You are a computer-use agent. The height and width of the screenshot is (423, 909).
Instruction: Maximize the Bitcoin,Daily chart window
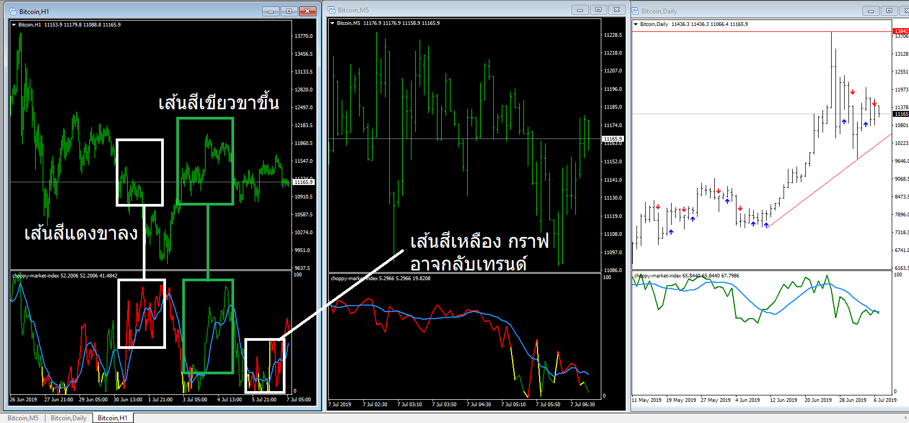point(889,11)
